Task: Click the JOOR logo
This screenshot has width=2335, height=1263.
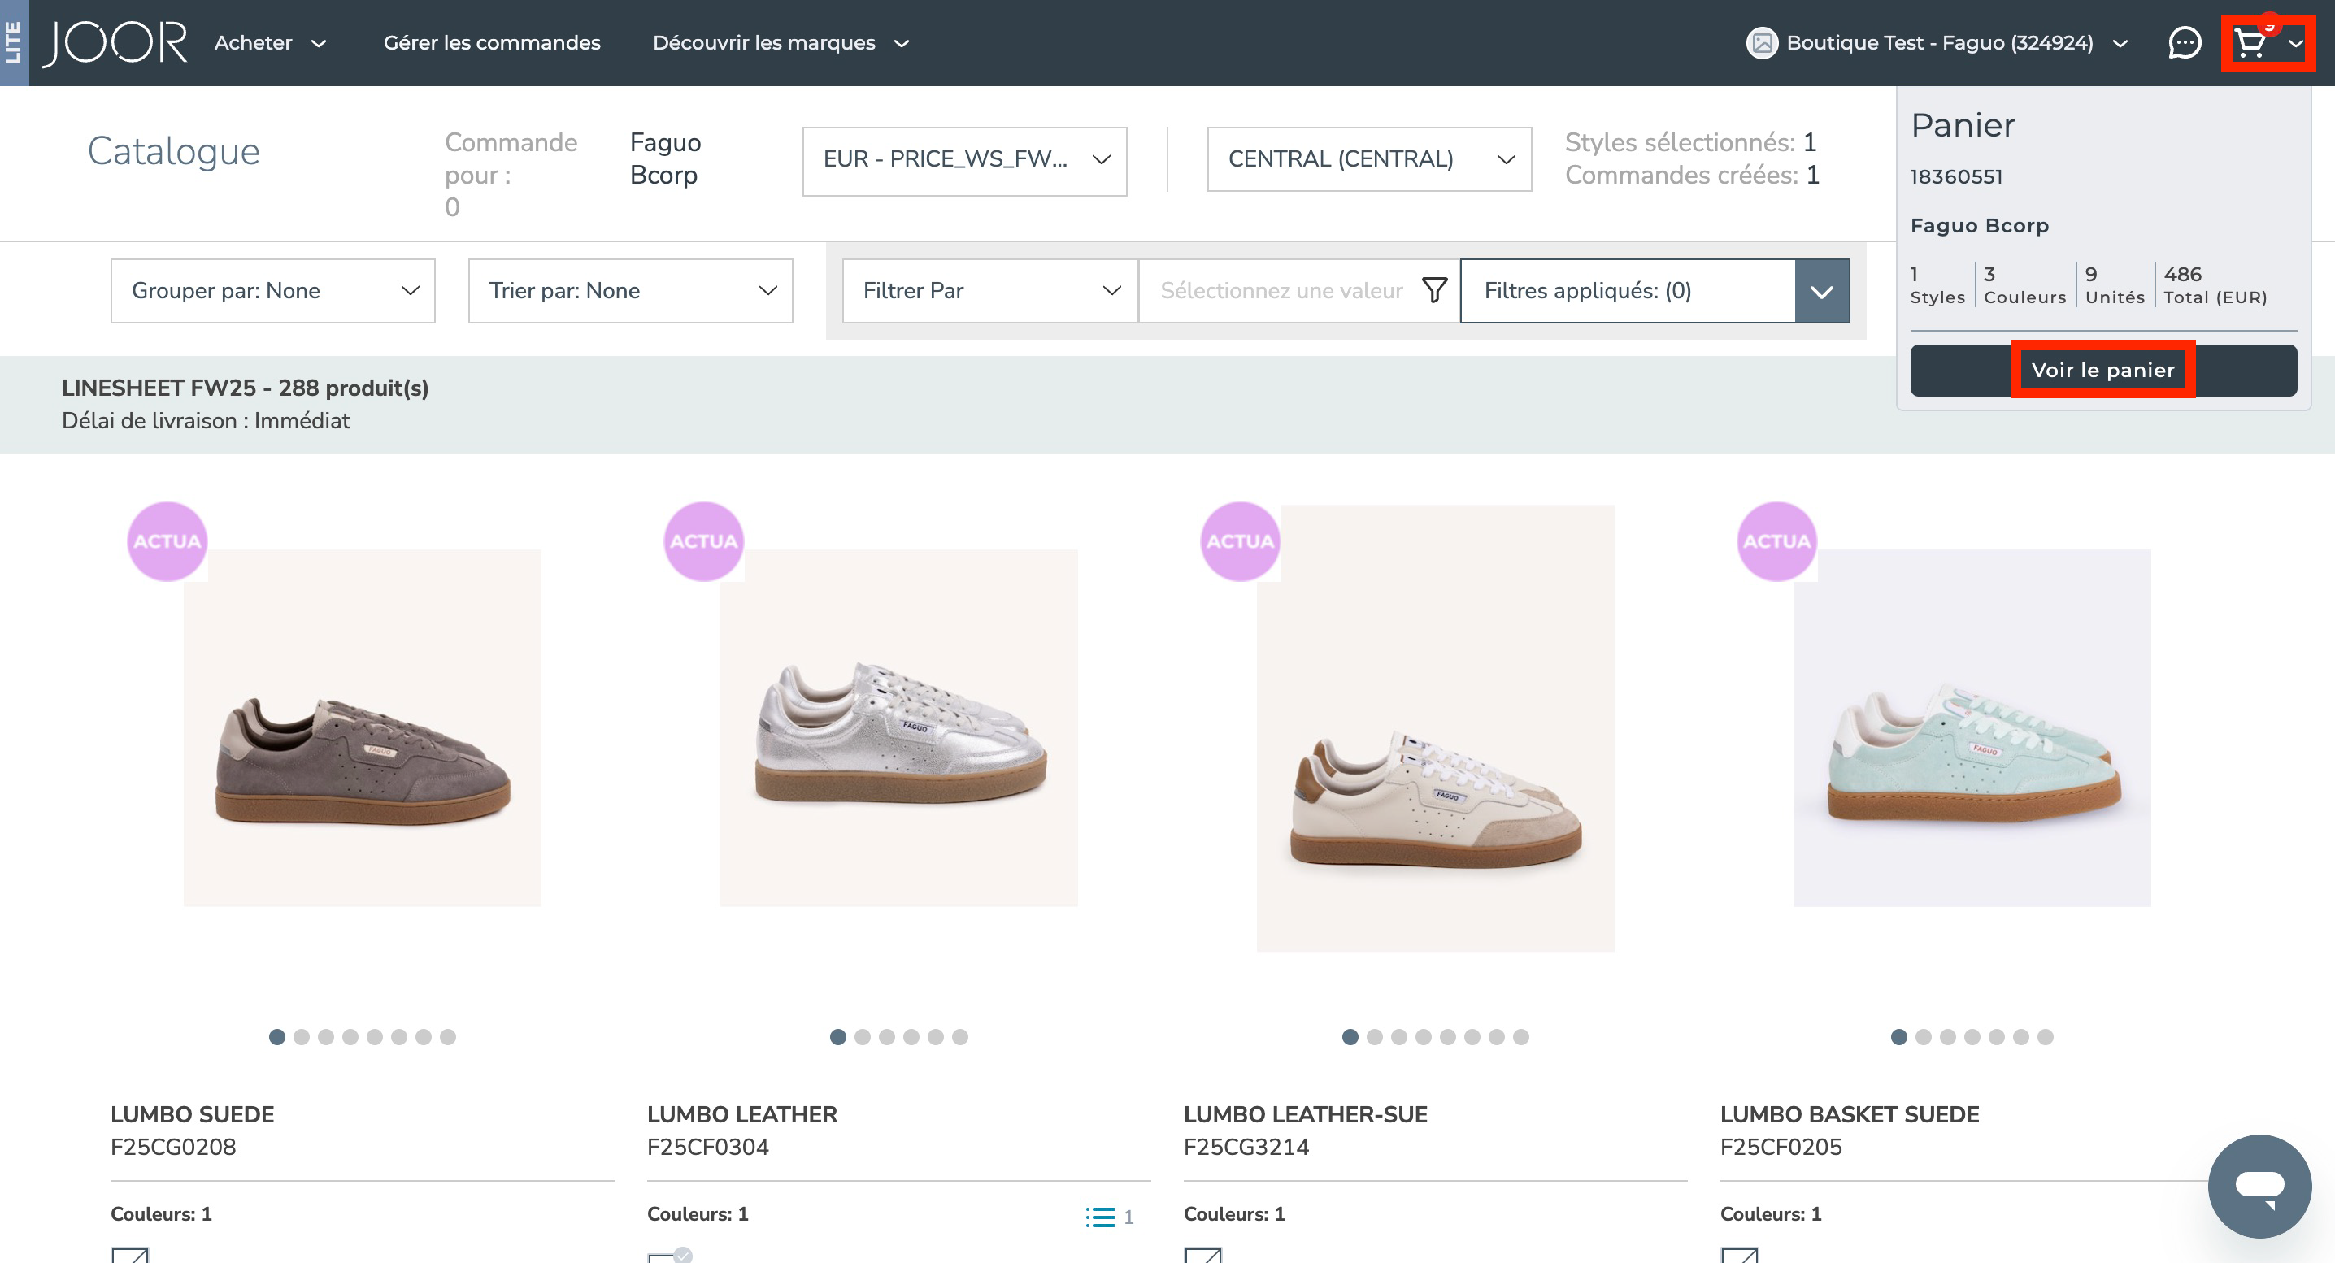Action: coord(116,42)
